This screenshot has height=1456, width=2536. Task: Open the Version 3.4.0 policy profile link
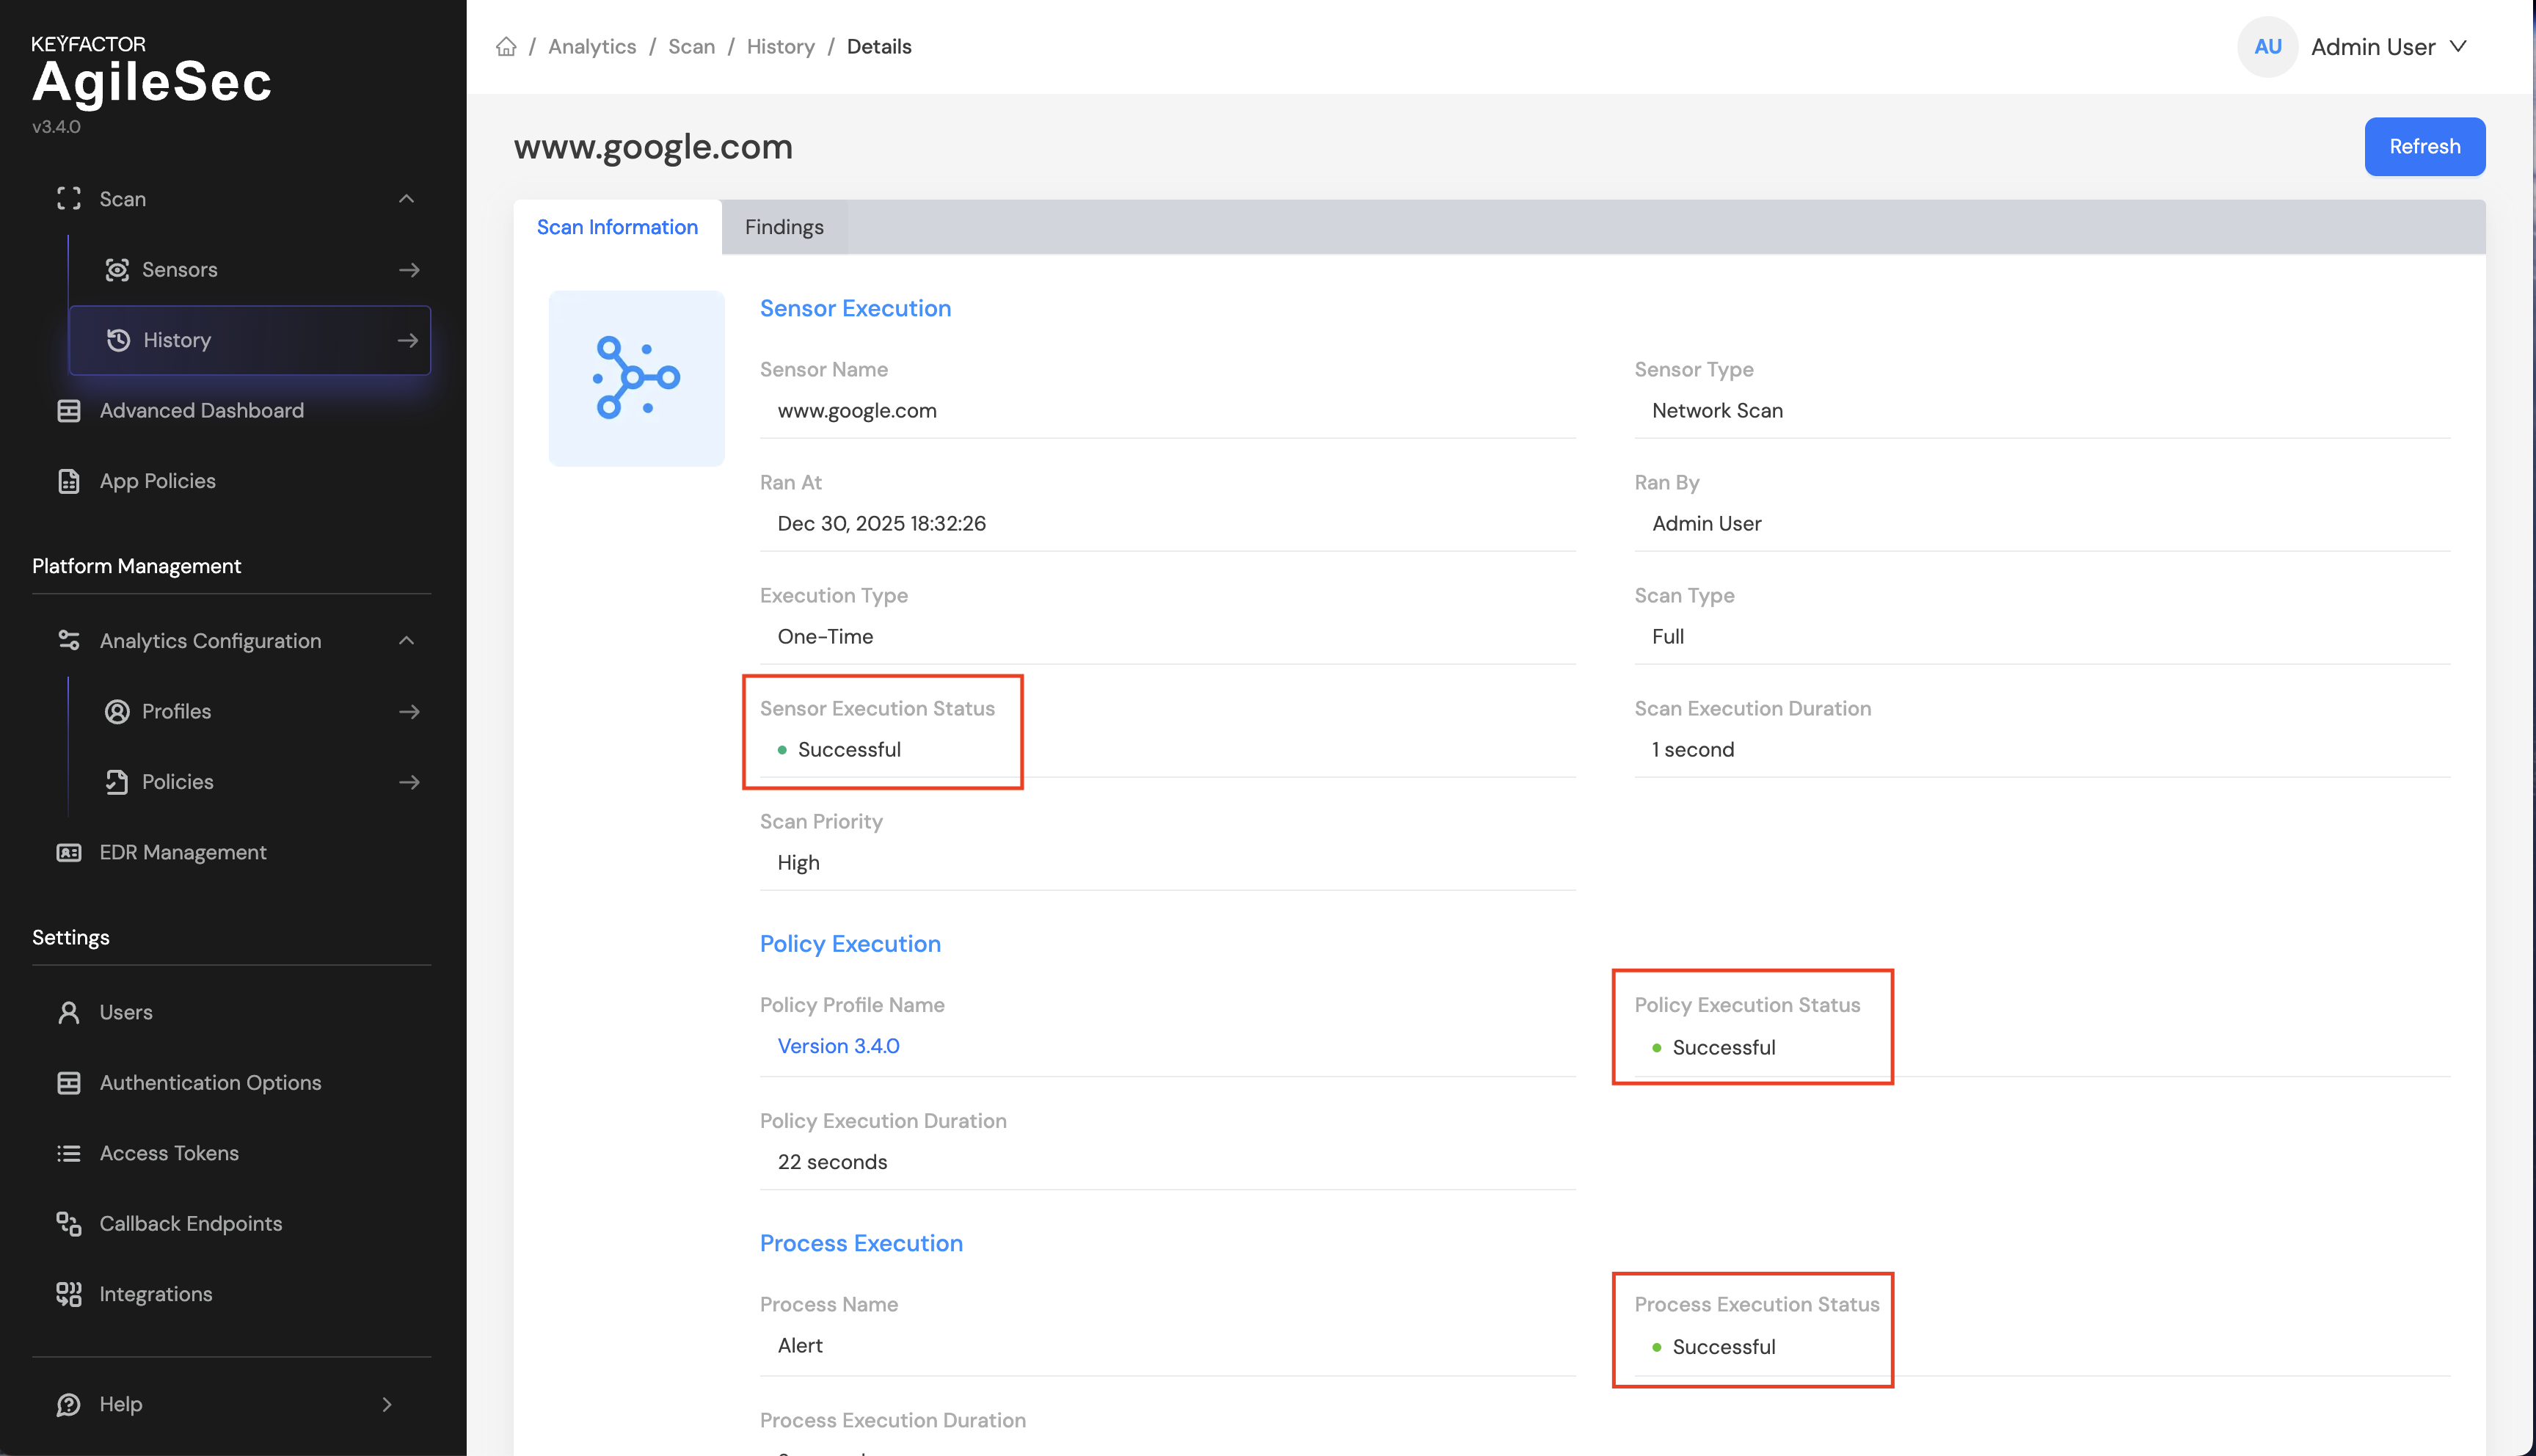pyautogui.click(x=838, y=1046)
